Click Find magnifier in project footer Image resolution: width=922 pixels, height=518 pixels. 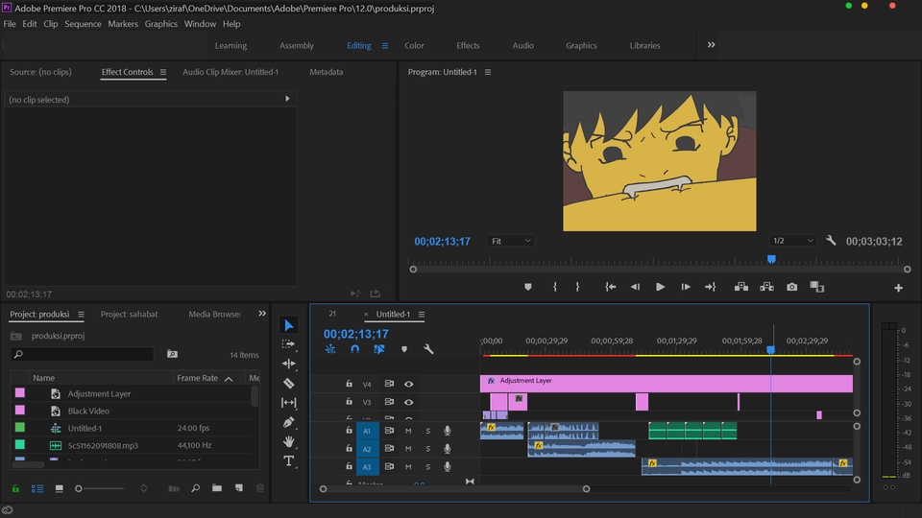click(195, 488)
